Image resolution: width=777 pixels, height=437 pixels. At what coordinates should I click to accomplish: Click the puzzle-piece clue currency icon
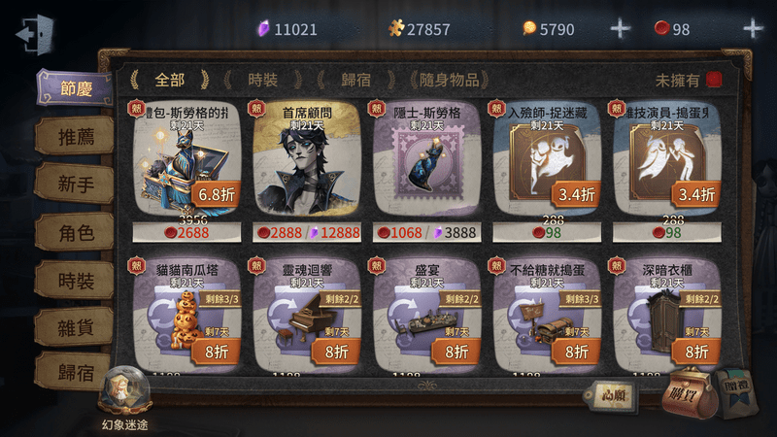[396, 28]
